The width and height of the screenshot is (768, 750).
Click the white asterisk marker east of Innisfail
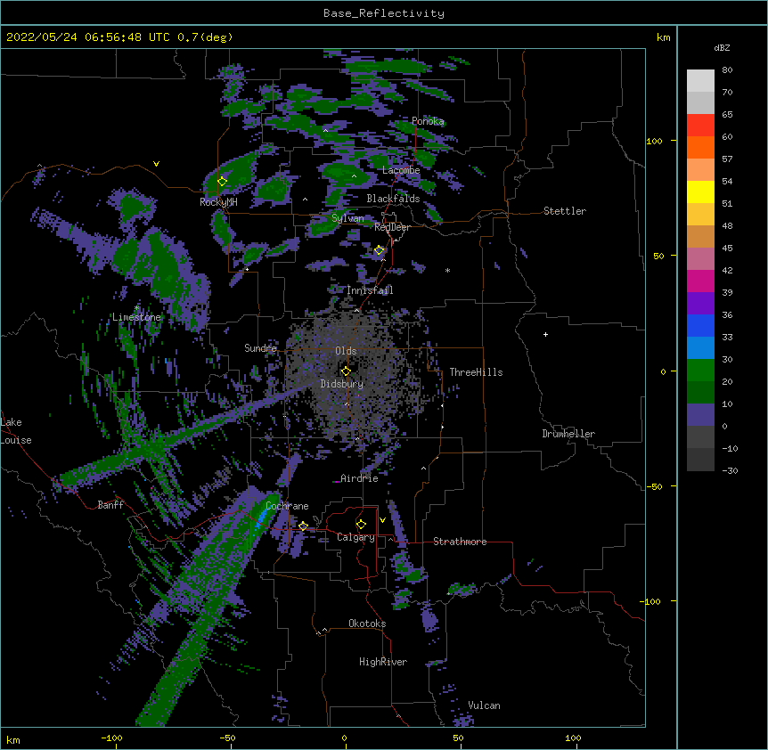click(x=447, y=270)
